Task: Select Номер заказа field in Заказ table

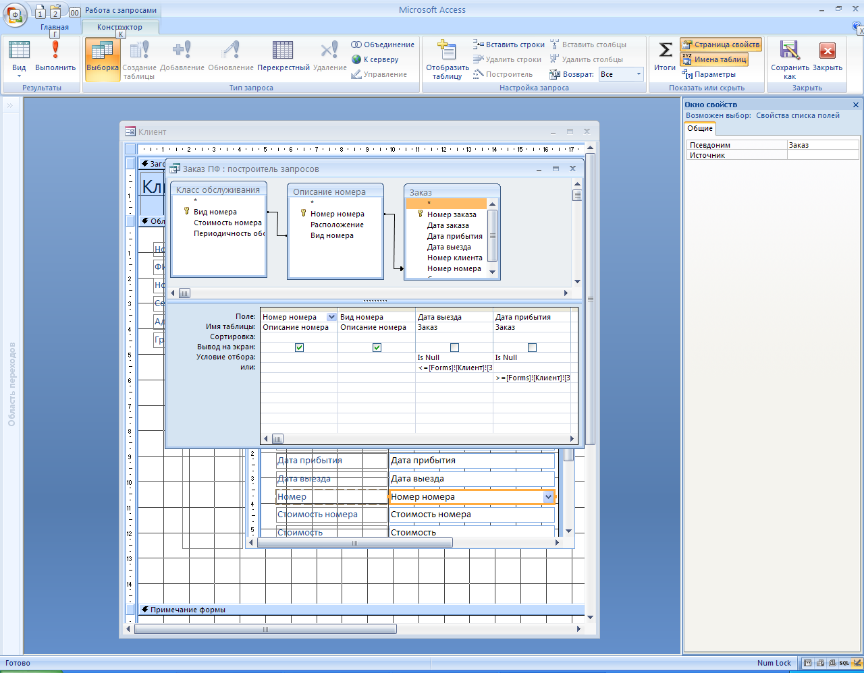Action: pyautogui.click(x=452, y=214)
